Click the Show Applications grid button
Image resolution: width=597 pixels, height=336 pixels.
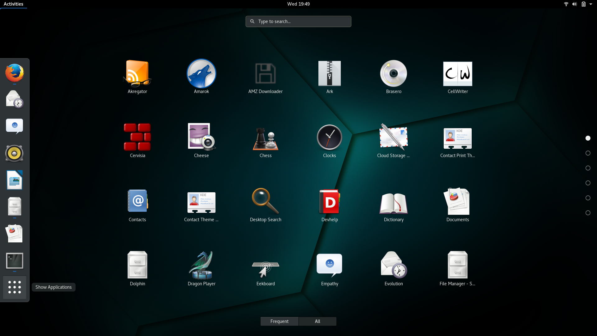[15, 287]
